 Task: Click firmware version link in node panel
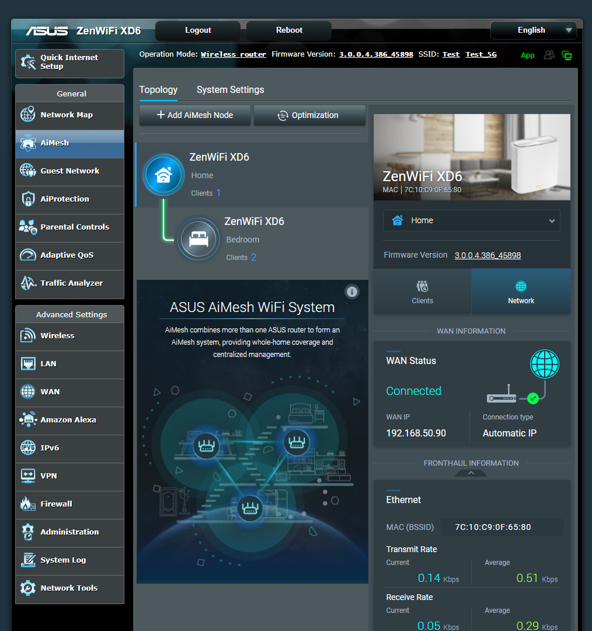tap(487, 255)
